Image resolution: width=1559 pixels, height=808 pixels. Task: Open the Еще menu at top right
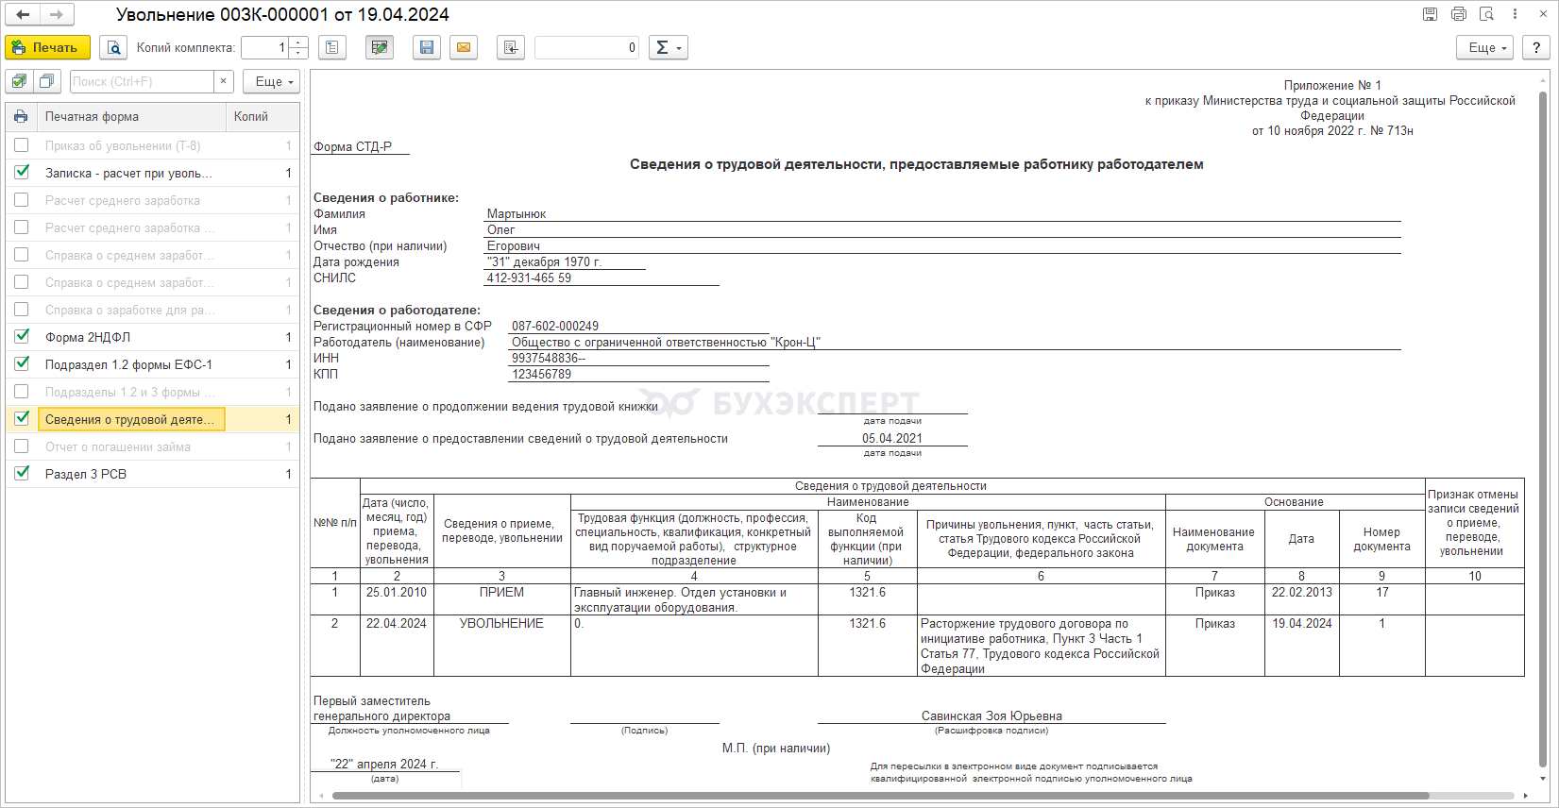[1485, 47]
